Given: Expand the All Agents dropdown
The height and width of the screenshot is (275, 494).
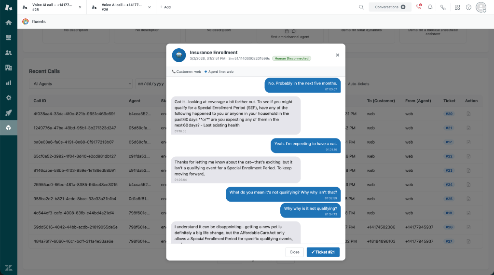Looking at the screenshot, I should pyautogui.click(x=81, y=84).
